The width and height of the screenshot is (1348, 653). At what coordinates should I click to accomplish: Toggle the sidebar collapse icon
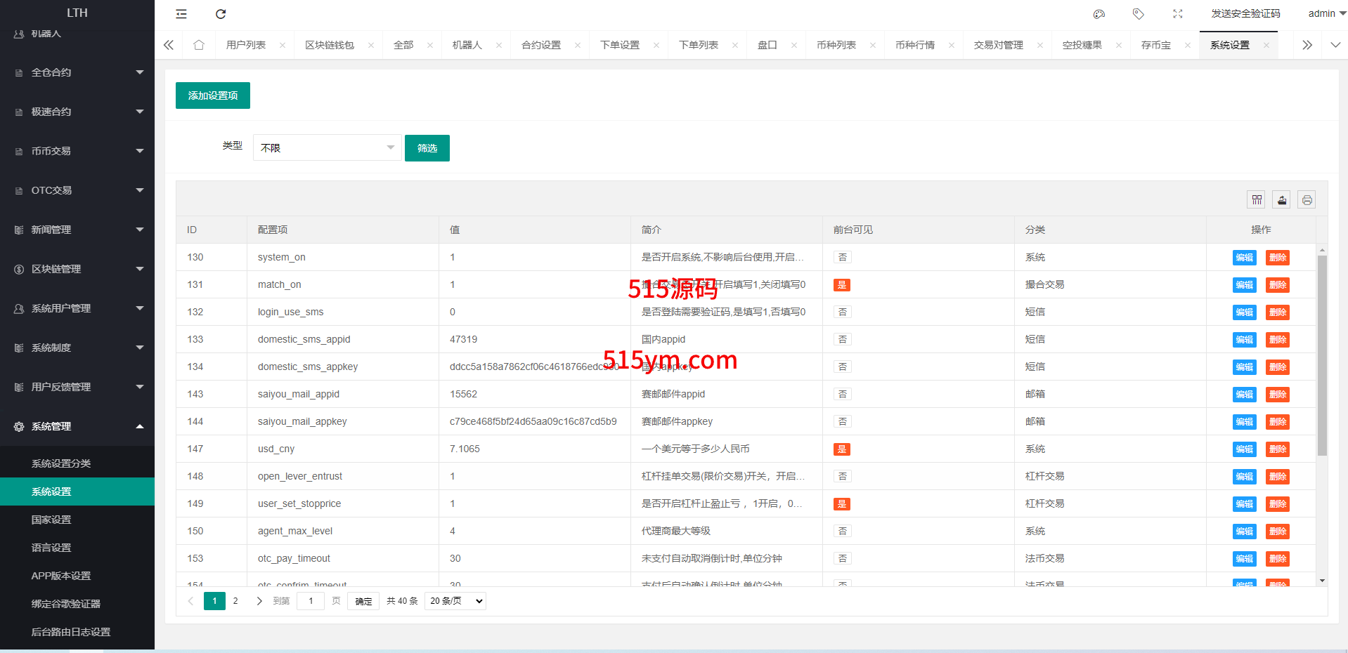(181, 14)
